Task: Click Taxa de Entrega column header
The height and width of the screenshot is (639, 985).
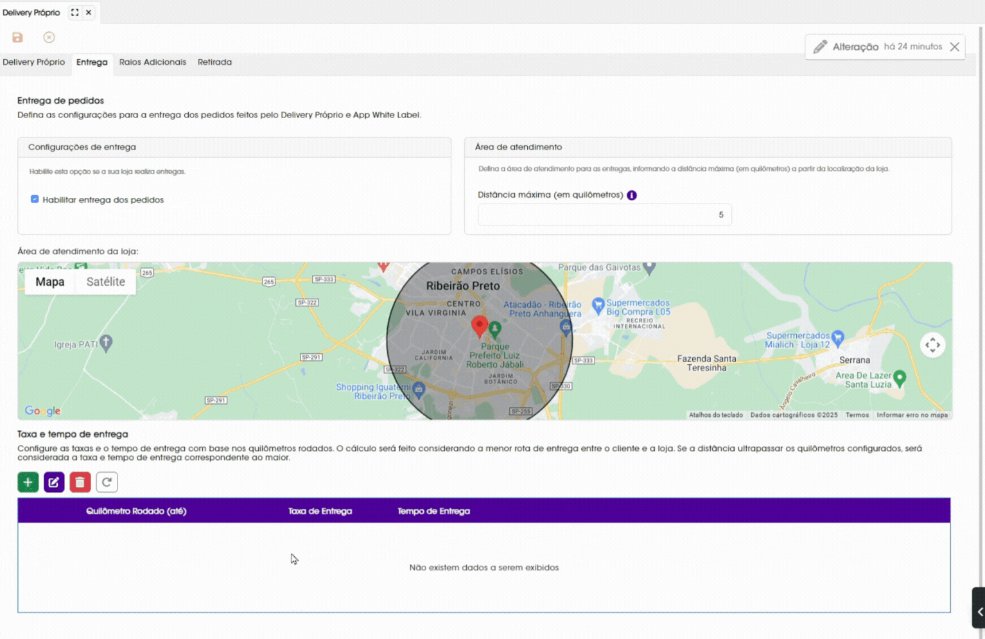Action: pyautogui.click(x=320, y=511)
